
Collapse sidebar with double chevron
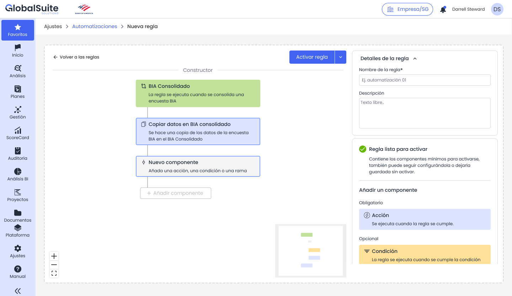18,291
